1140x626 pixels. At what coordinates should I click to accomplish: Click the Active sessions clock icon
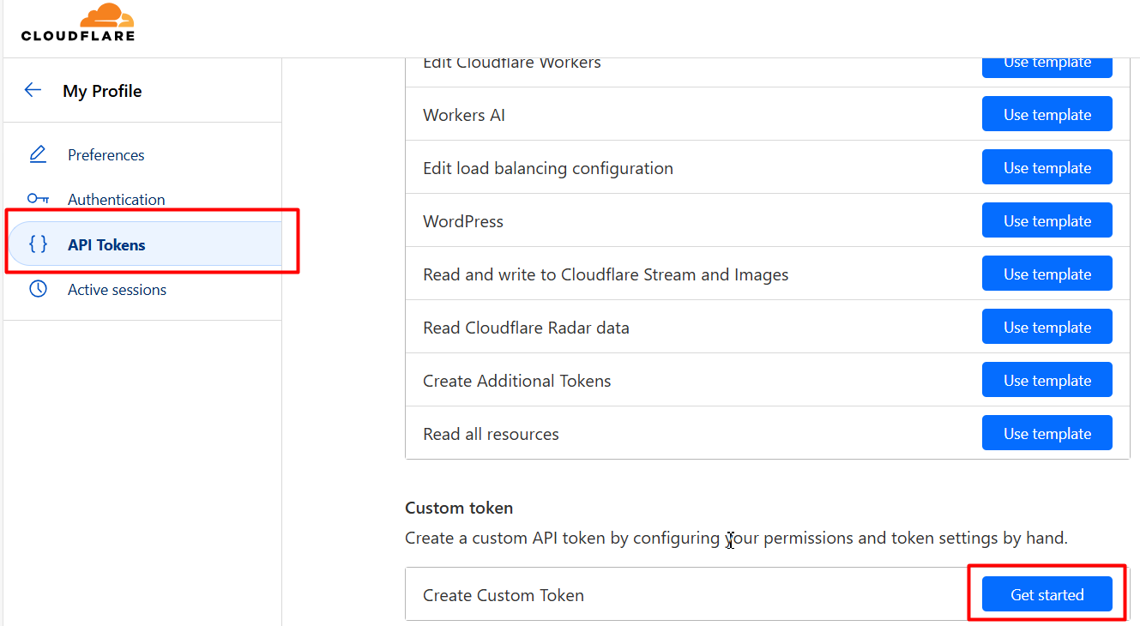(38, 289)
